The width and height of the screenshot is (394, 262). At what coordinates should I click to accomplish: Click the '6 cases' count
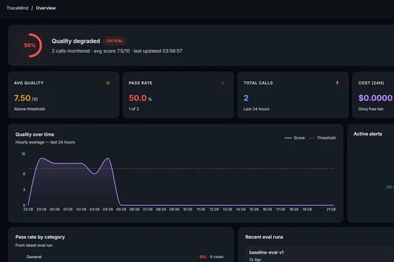pyautogui.click(x=217, y=257)
